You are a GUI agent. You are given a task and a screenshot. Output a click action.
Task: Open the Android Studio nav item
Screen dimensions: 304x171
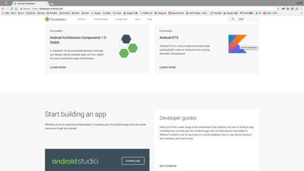coord(101,19)
